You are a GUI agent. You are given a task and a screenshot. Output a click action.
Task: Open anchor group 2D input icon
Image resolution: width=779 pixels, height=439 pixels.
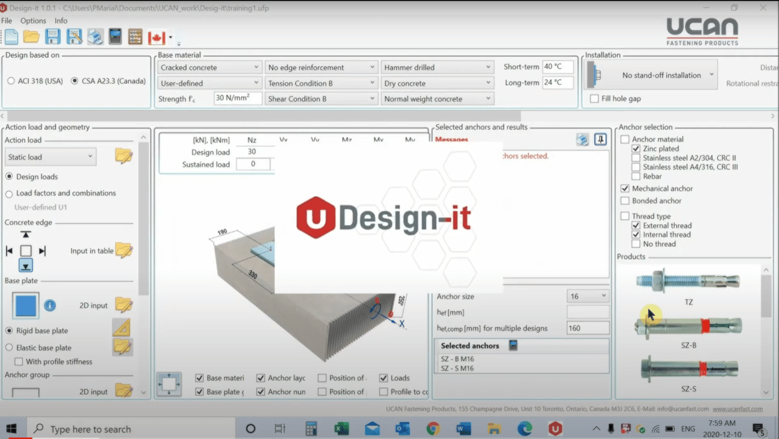123,391
